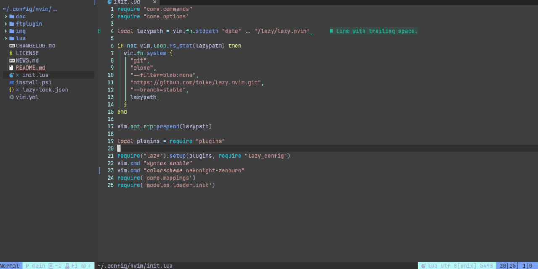Click the hint flask icon before H1
The width and height of the screenshot is (538, 269).
tap(67, 266)
